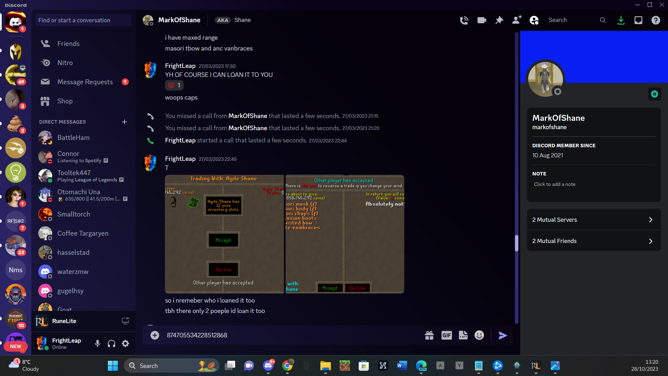Expand 2 Mutual Servers

(594, 220)
